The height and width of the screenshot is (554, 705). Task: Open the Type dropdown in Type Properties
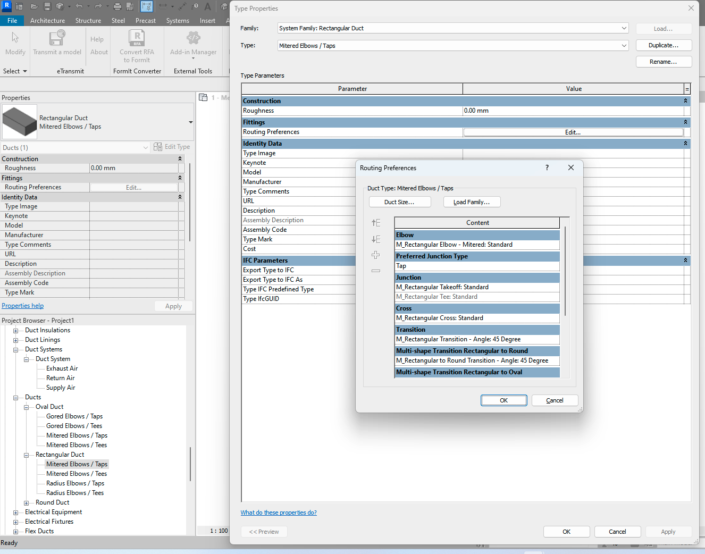[624, 46]
